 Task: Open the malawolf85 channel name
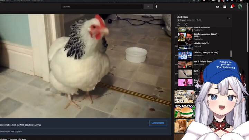[199, 55]
